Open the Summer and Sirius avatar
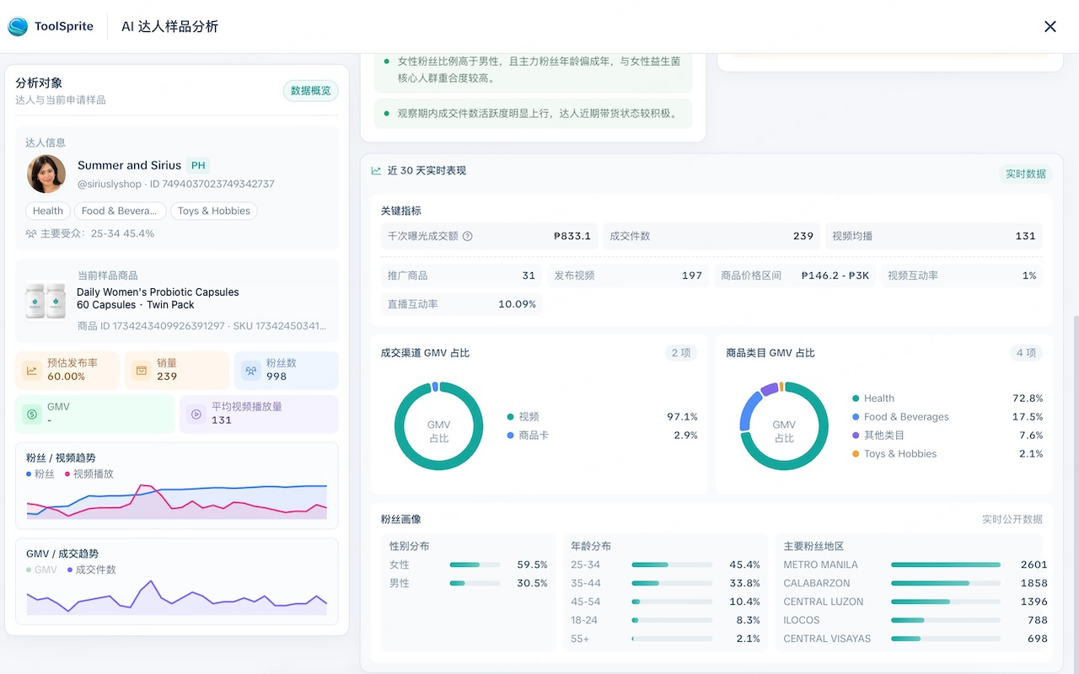The height and width of the screenshot is (674, 1079). 46,174
